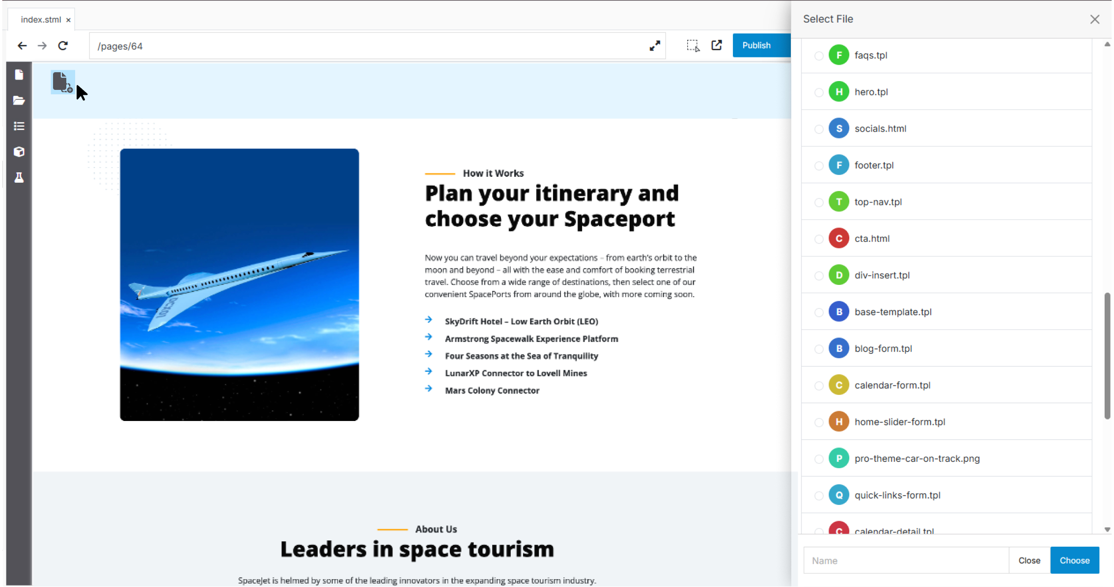Select the faqs.tpl radio button

coord(819,56)
